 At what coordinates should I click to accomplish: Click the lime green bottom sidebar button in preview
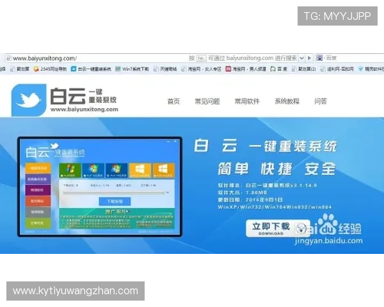click(38, 223)
